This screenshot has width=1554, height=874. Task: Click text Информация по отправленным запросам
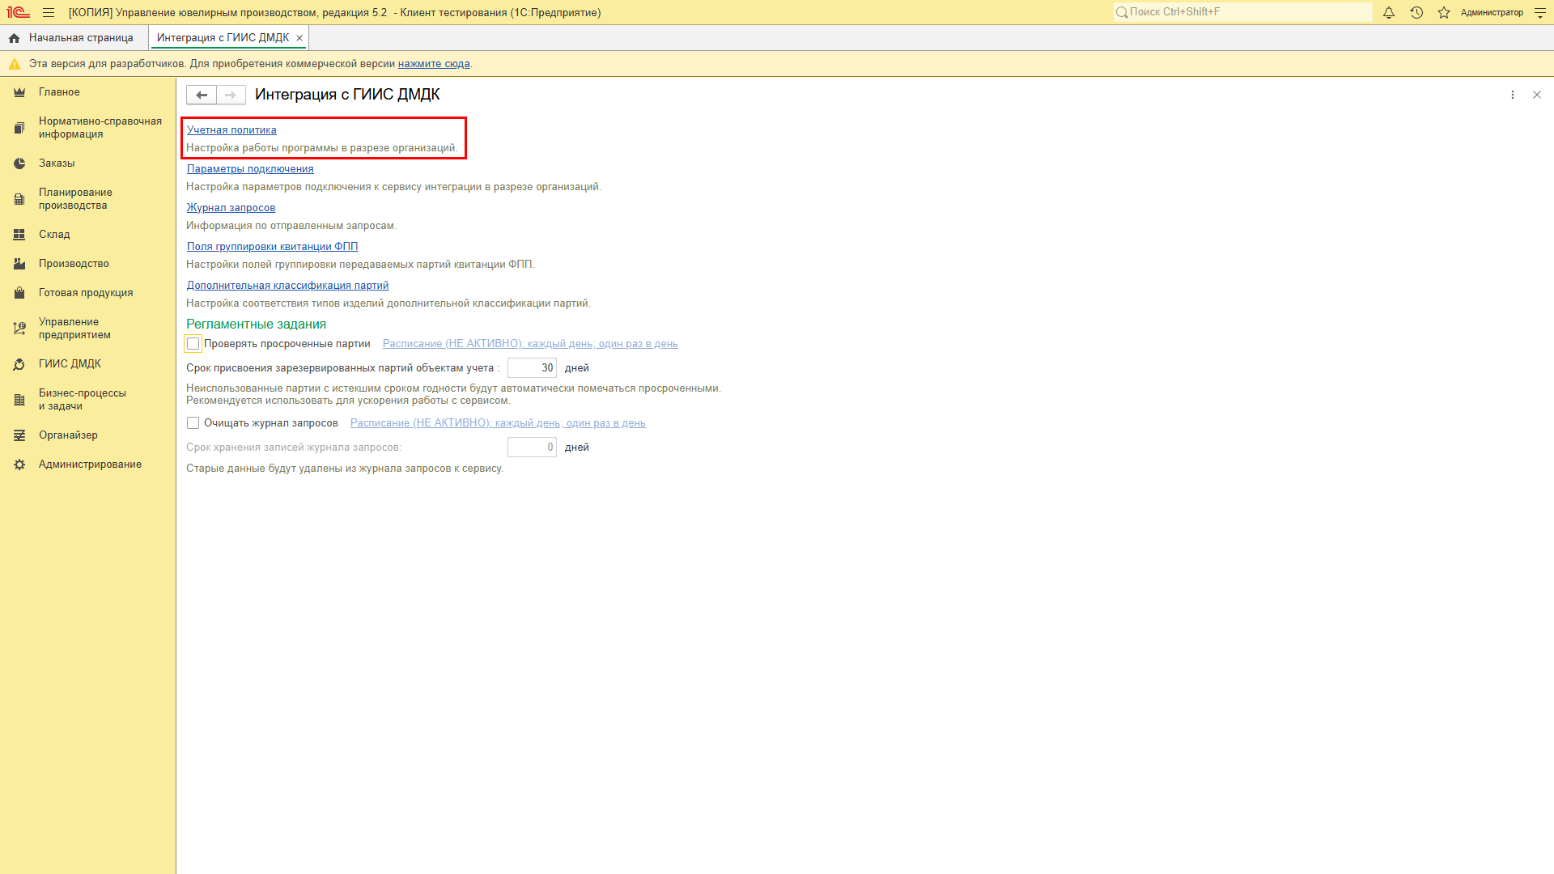click(x=291, y=226)
